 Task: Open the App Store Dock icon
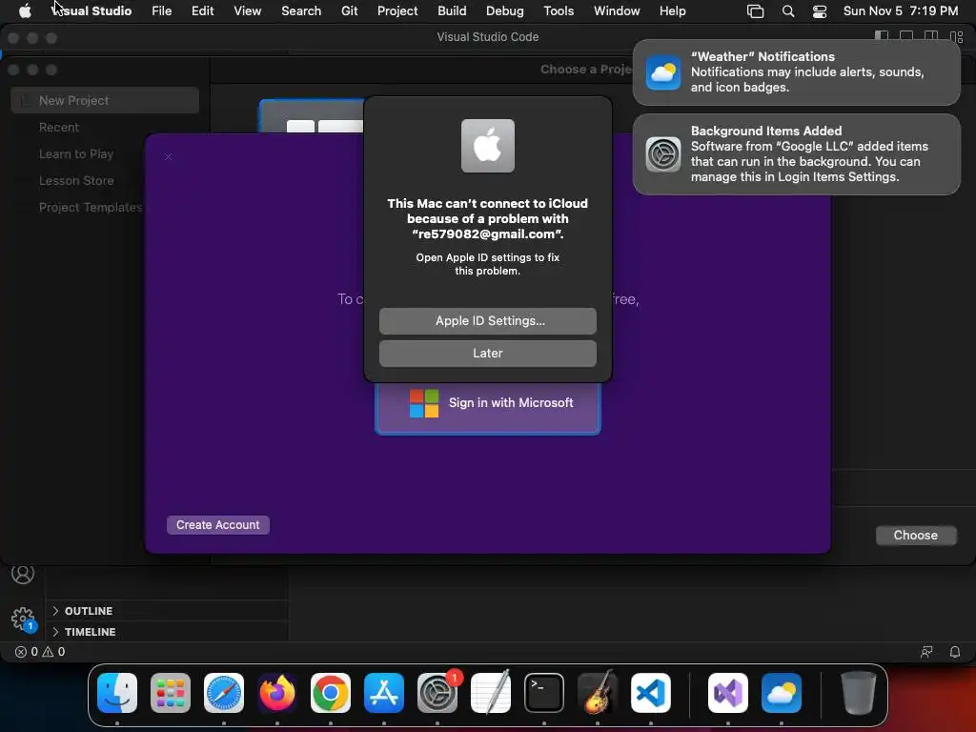[384, 693]
